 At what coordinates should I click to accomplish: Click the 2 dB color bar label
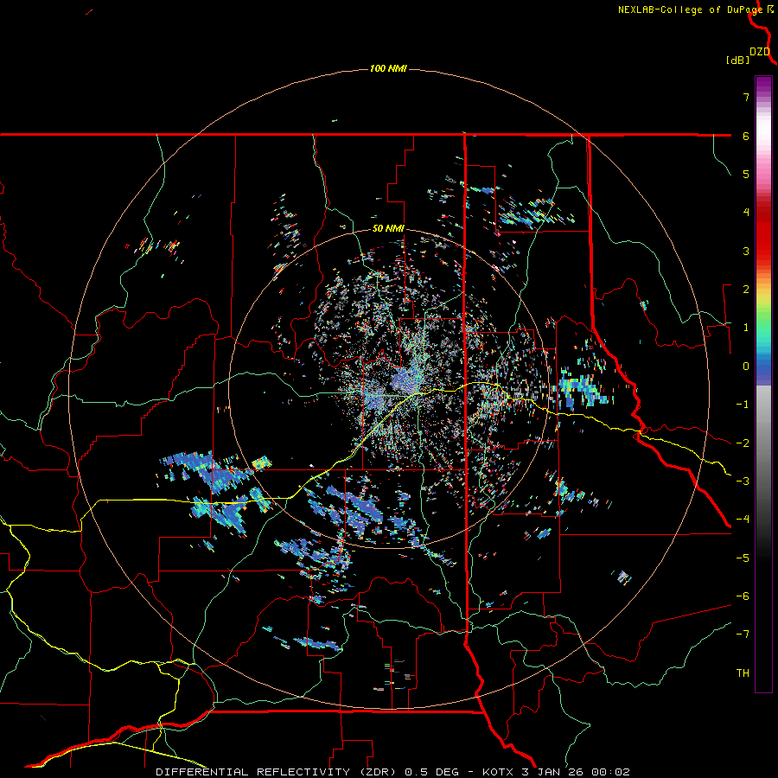746,290
